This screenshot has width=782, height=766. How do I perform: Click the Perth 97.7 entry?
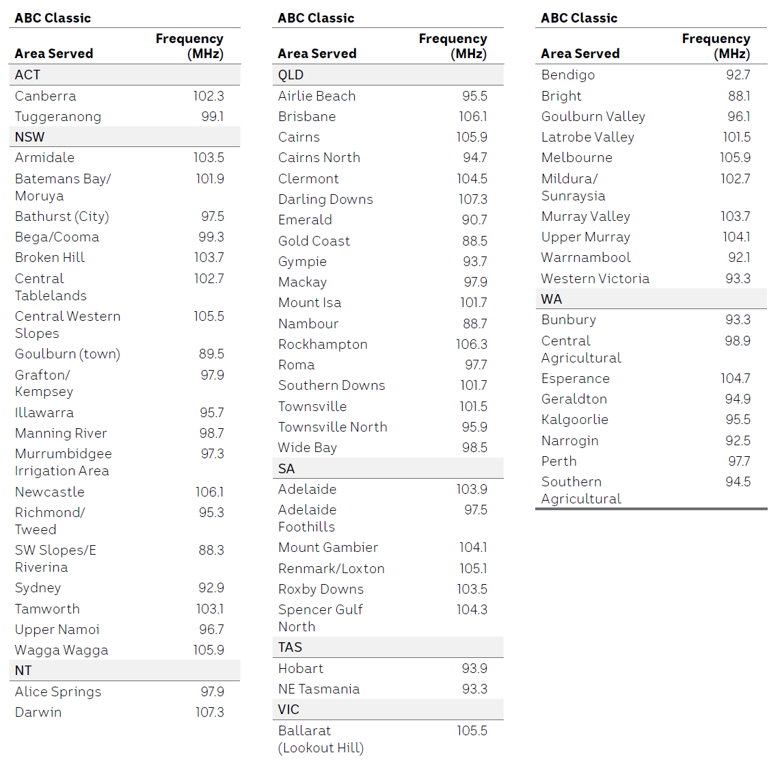pyautogui.click(x=651, y=461)
